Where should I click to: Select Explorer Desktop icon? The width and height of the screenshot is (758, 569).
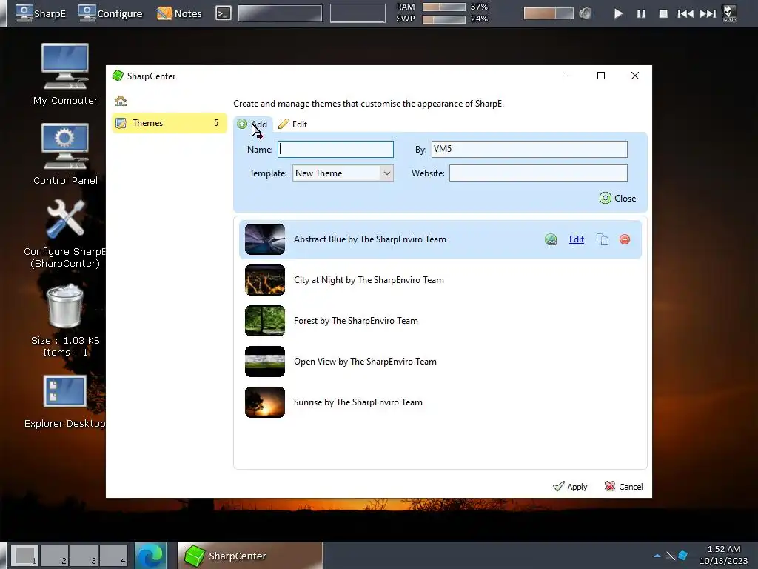coord(65,402)
